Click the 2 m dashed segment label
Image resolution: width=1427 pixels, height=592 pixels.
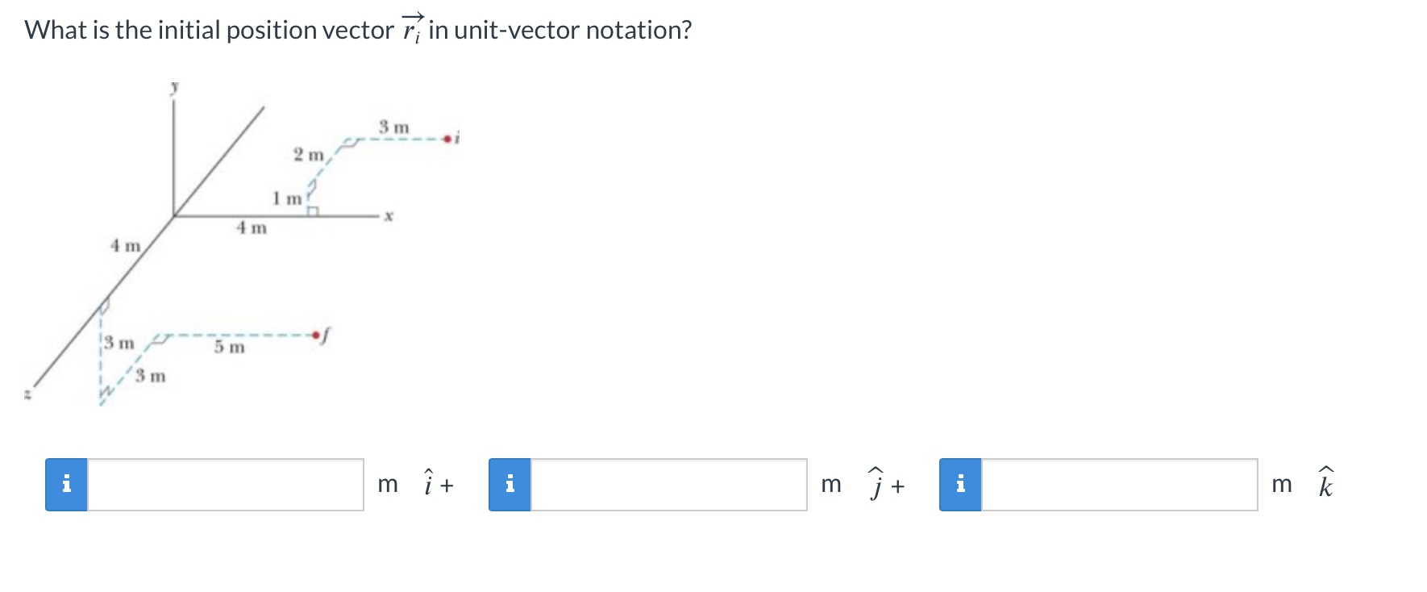click(x=306, y=155)
